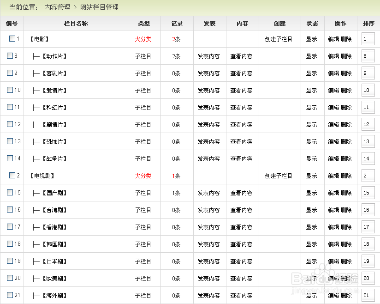Edit the 动作片 column via 编辑
Screen dimensions: 380x304
pos(333,56)
